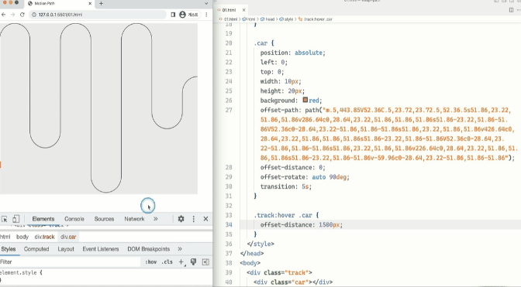This screenshot has height=287, width=521.
Task: Select div.car in the breadcrumb
Action: point(68,237)
